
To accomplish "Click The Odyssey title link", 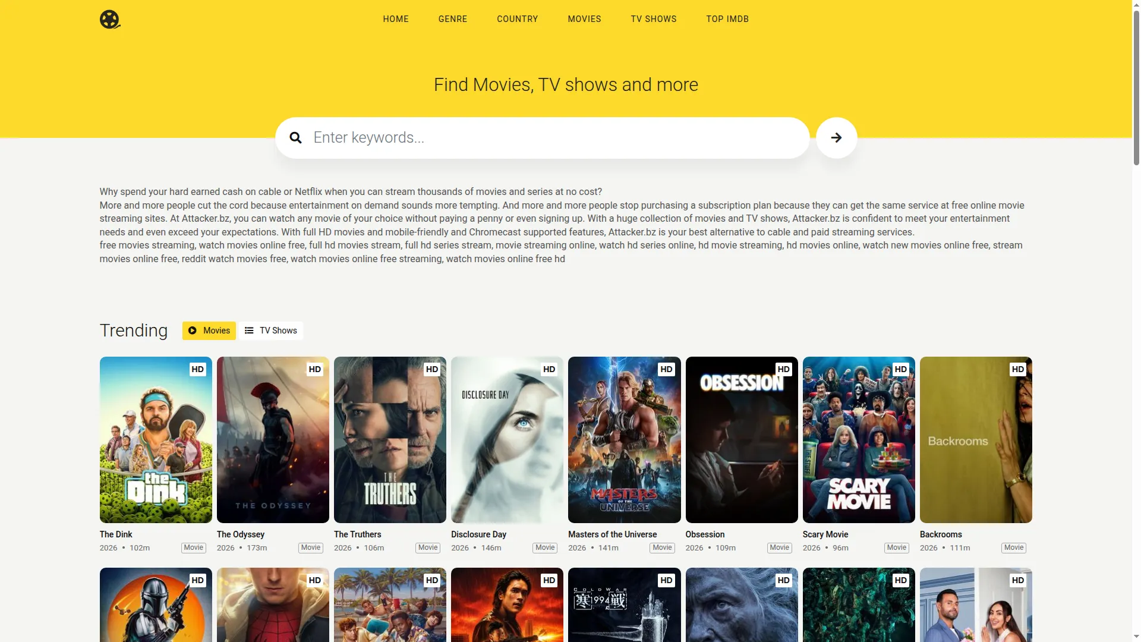I will tap(241, 534).
